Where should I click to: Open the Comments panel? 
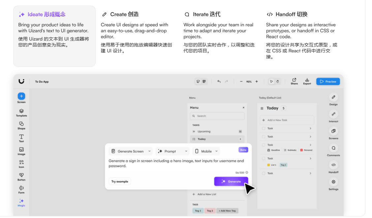point(333,148)
